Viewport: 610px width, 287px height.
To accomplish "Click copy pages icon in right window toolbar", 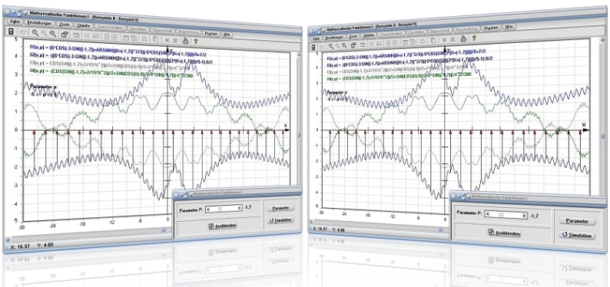I will 433,41.
